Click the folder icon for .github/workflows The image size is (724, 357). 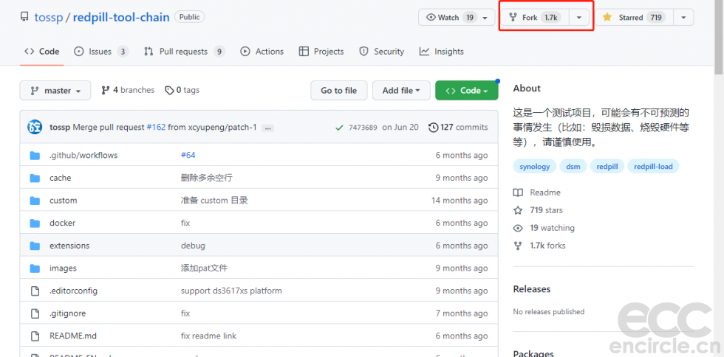point(35,155)
